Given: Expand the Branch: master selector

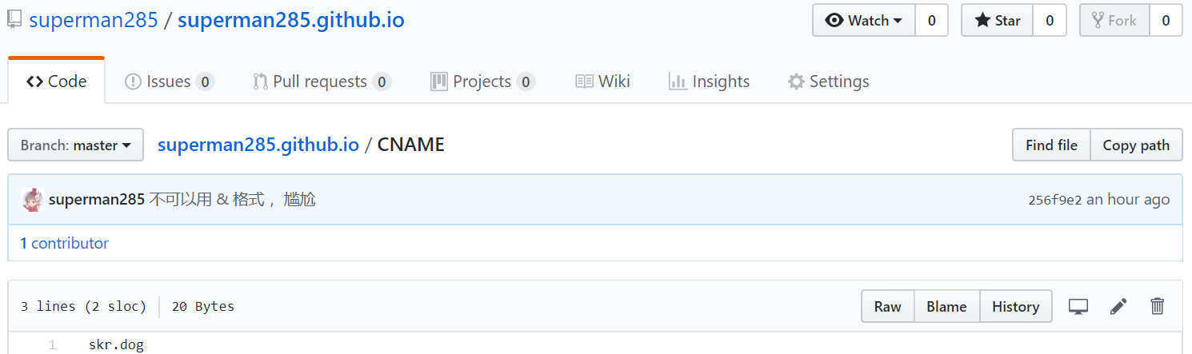Looking at the screenshot, I should click(76, 145).
